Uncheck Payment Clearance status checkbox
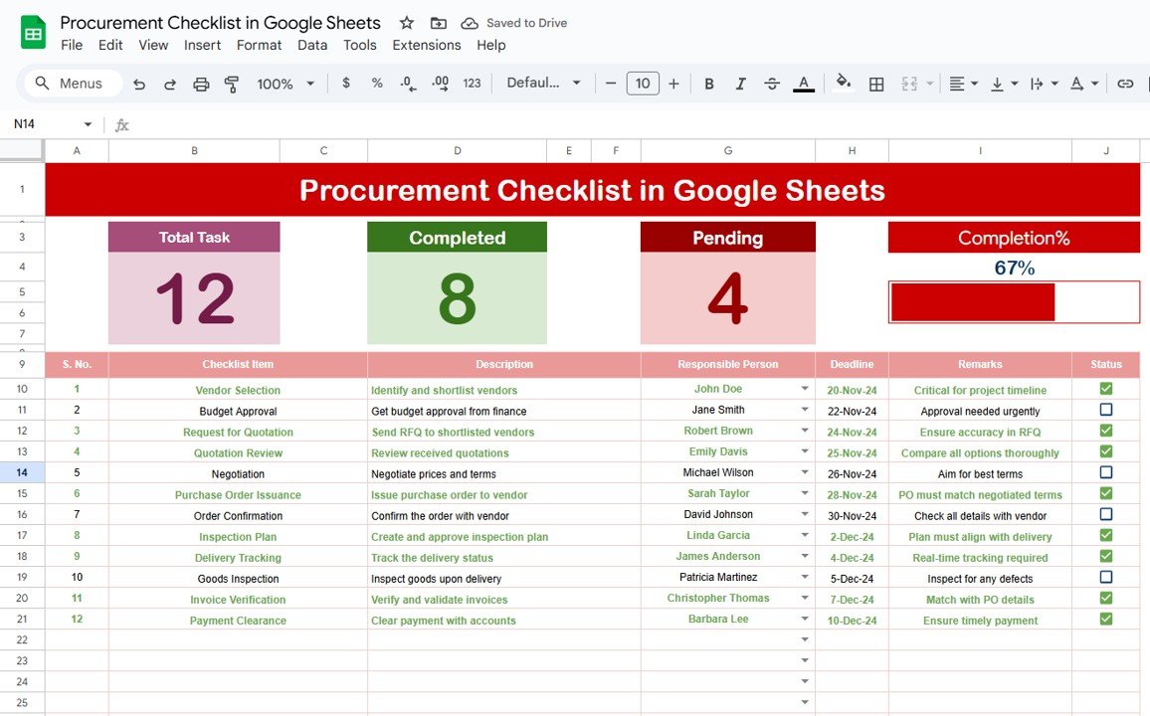The image size is (1150, 716). tap(1106, 619)
